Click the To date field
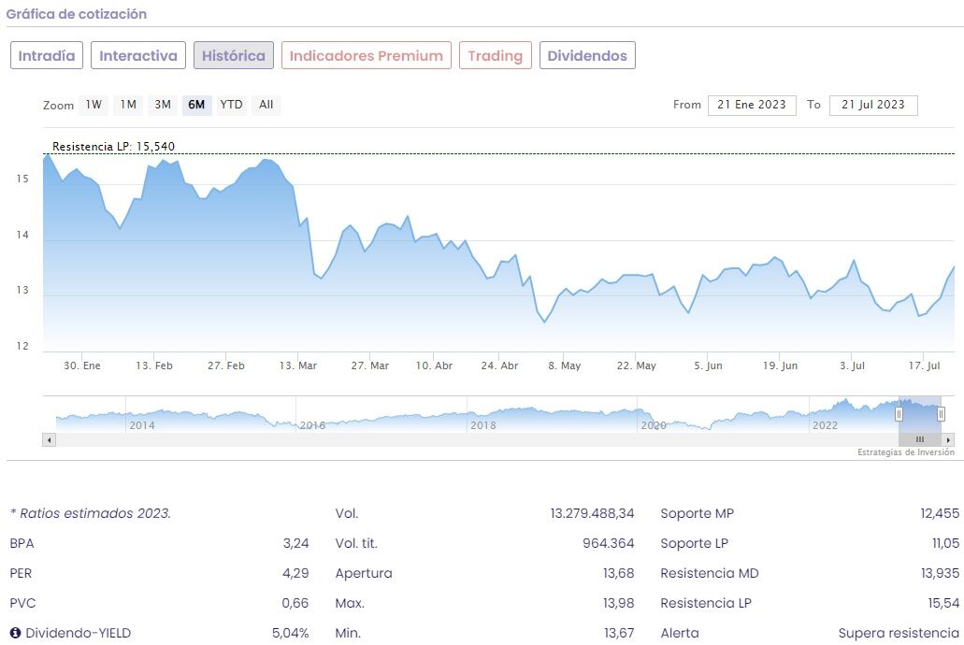Image resolution: width=964 pixels, height=645 pixels. [x=873, y=105]
